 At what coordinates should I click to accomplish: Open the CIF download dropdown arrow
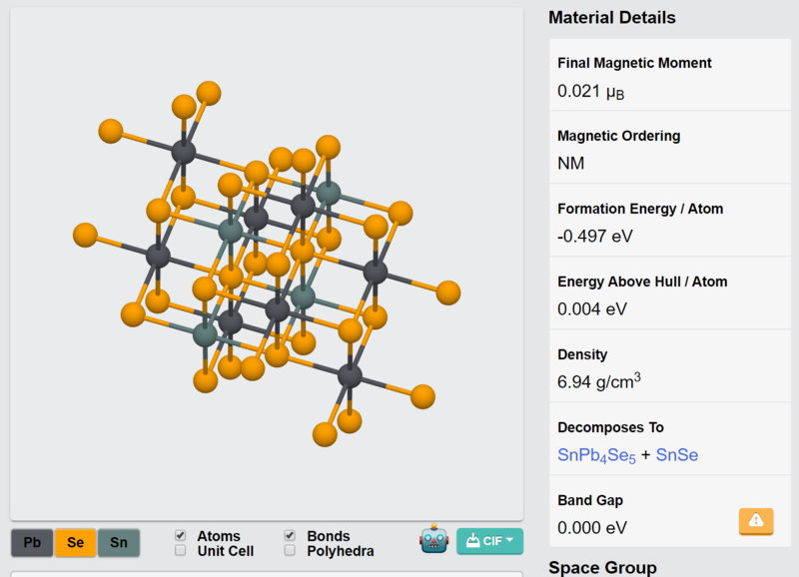(x=510, y=540)
